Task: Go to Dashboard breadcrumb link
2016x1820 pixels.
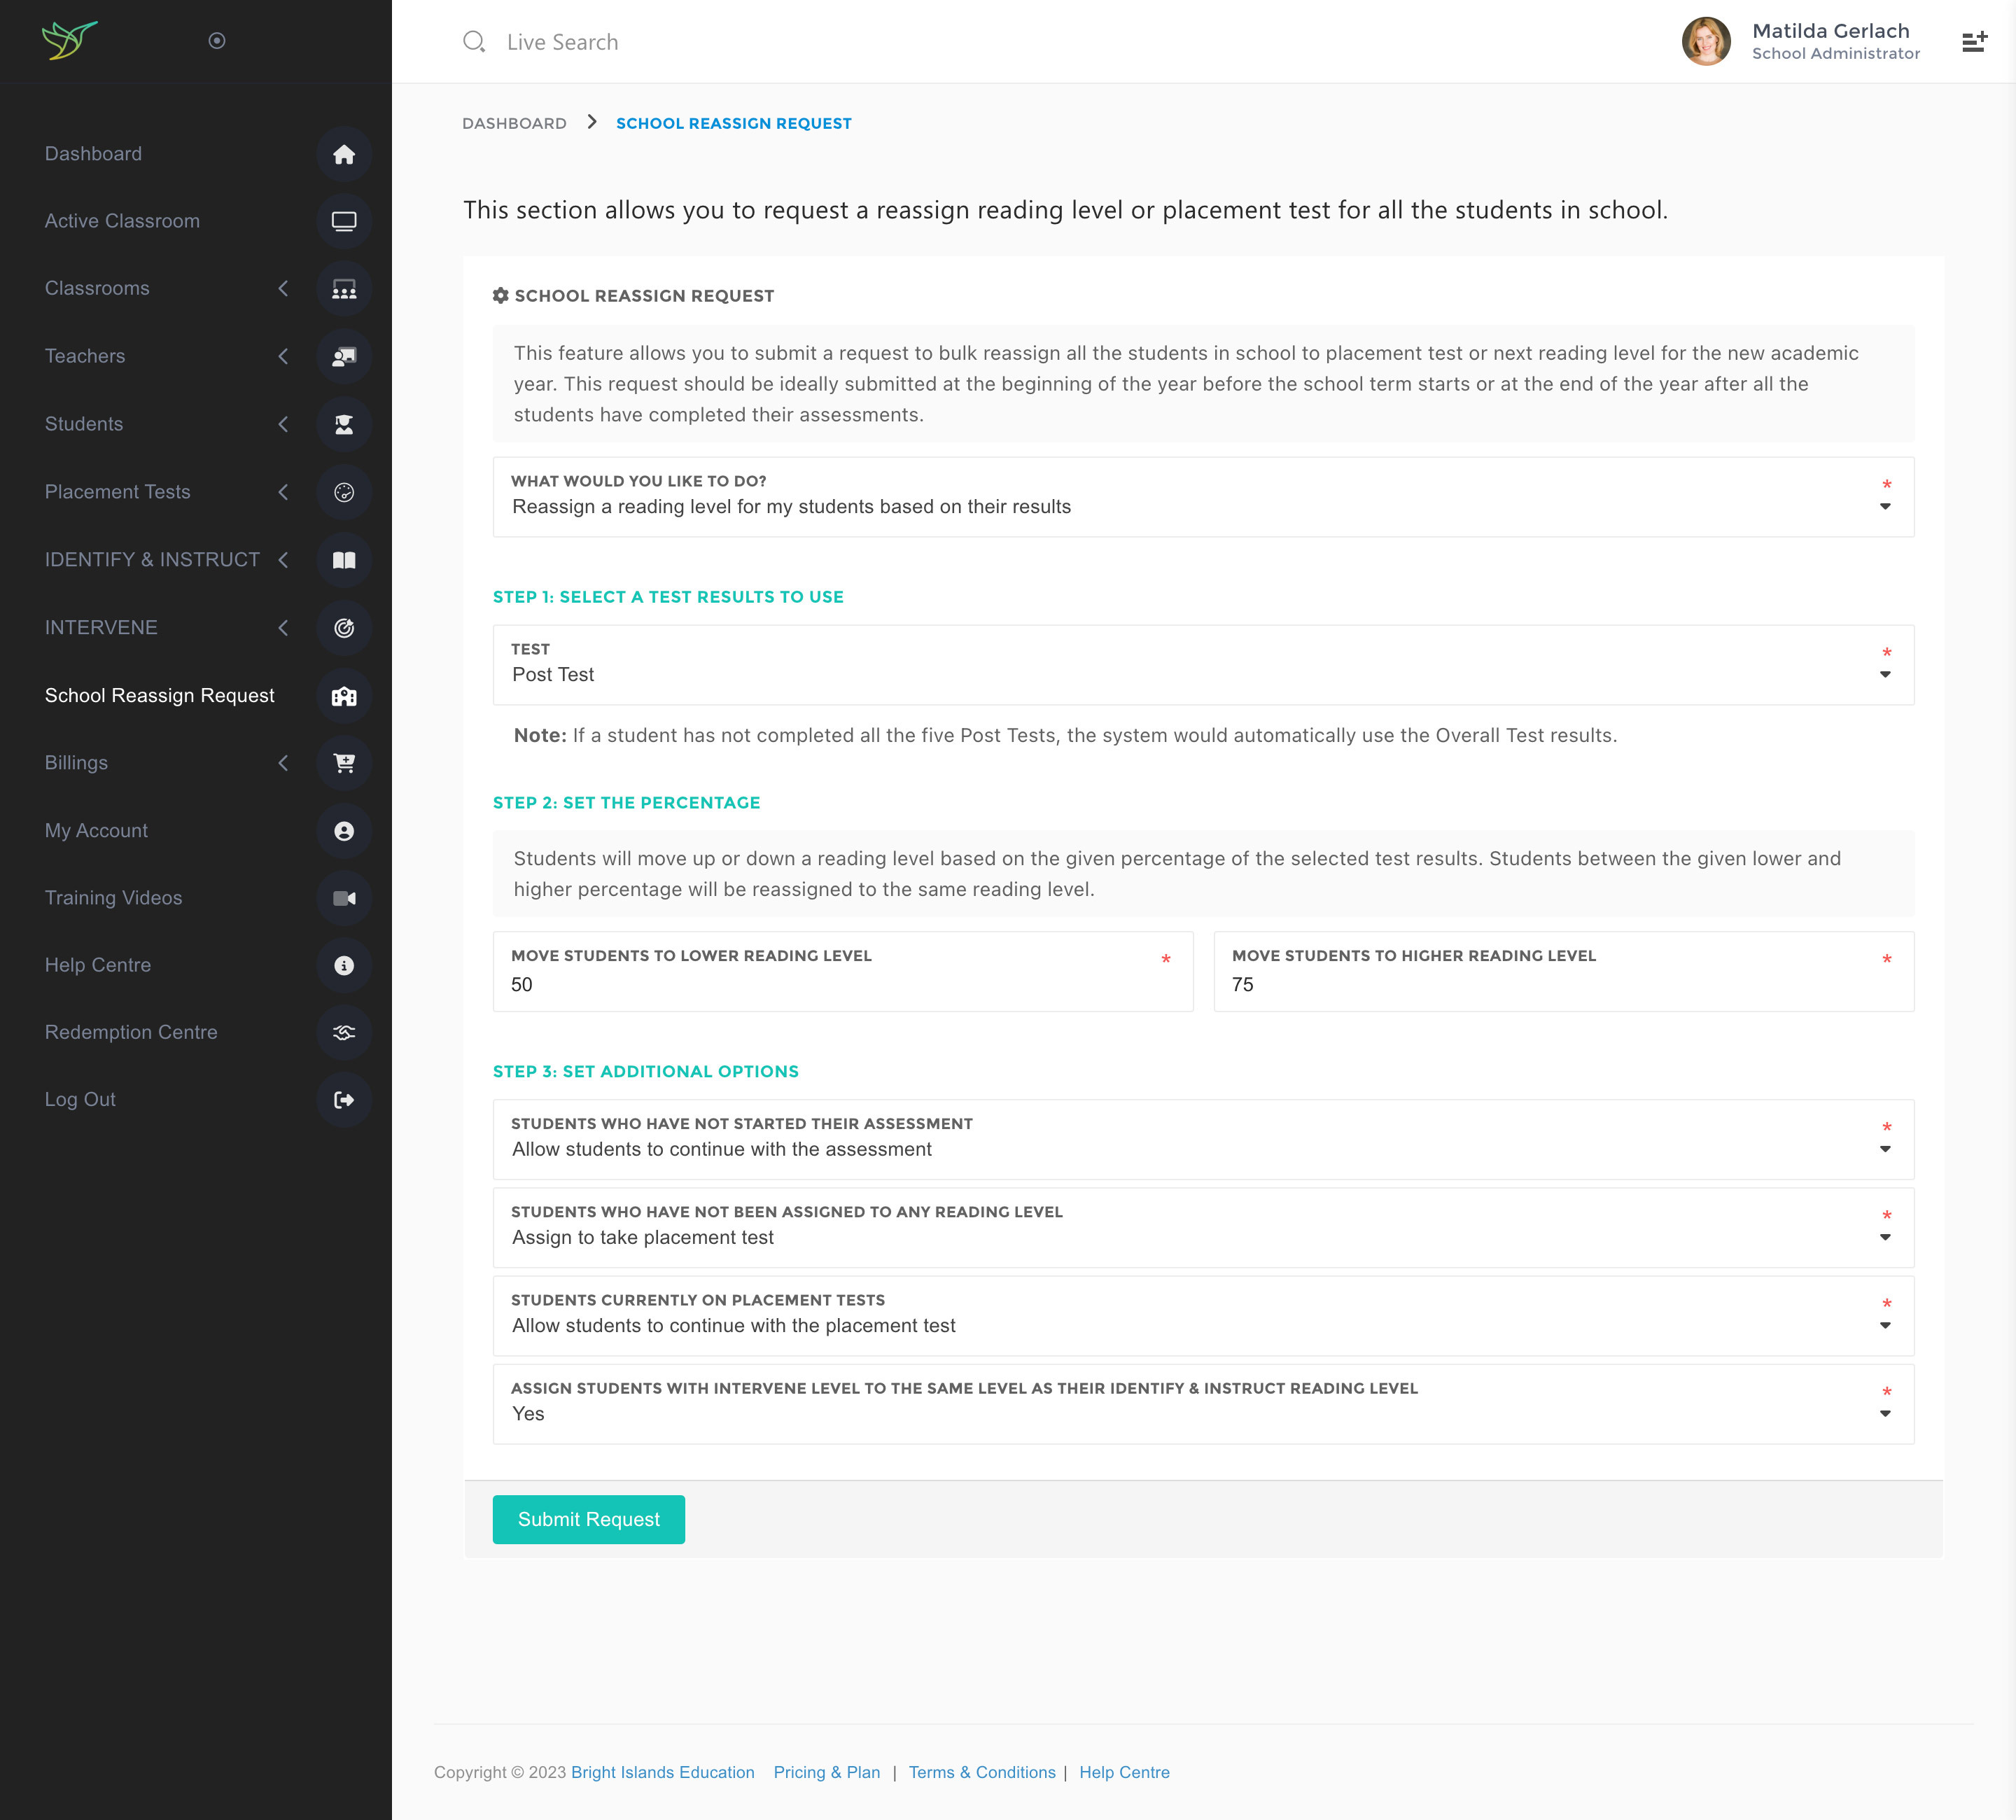Action: pyautogui.click(x=514, y=123)
